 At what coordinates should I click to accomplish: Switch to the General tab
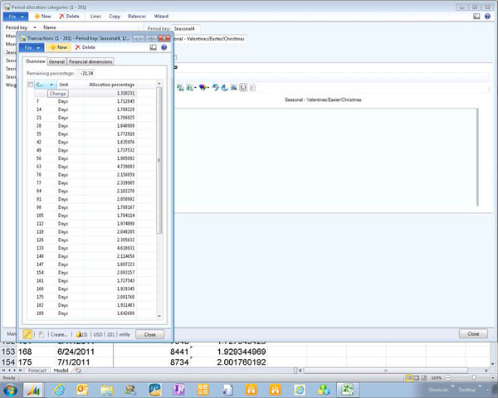pyautogui.click(x=57, y=61)
